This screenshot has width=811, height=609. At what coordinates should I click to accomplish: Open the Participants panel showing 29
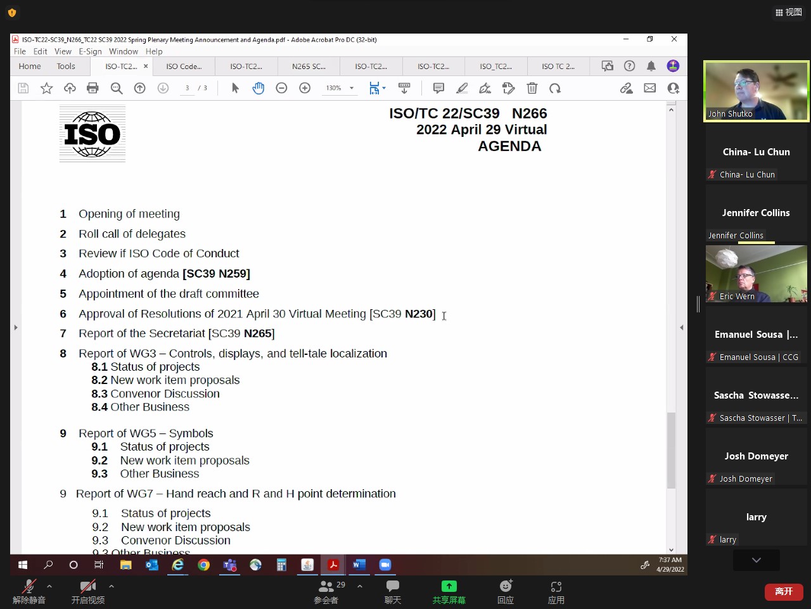tap(326, 591)
